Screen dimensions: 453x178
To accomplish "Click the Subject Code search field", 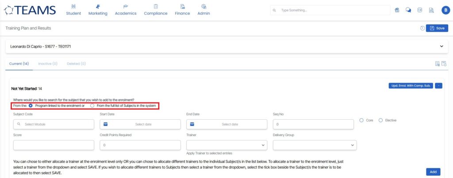I will 54,124.
